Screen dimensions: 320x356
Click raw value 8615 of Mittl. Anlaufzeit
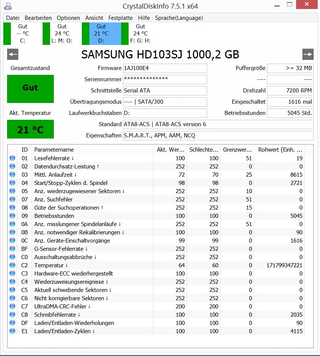(x=296, y=174)
